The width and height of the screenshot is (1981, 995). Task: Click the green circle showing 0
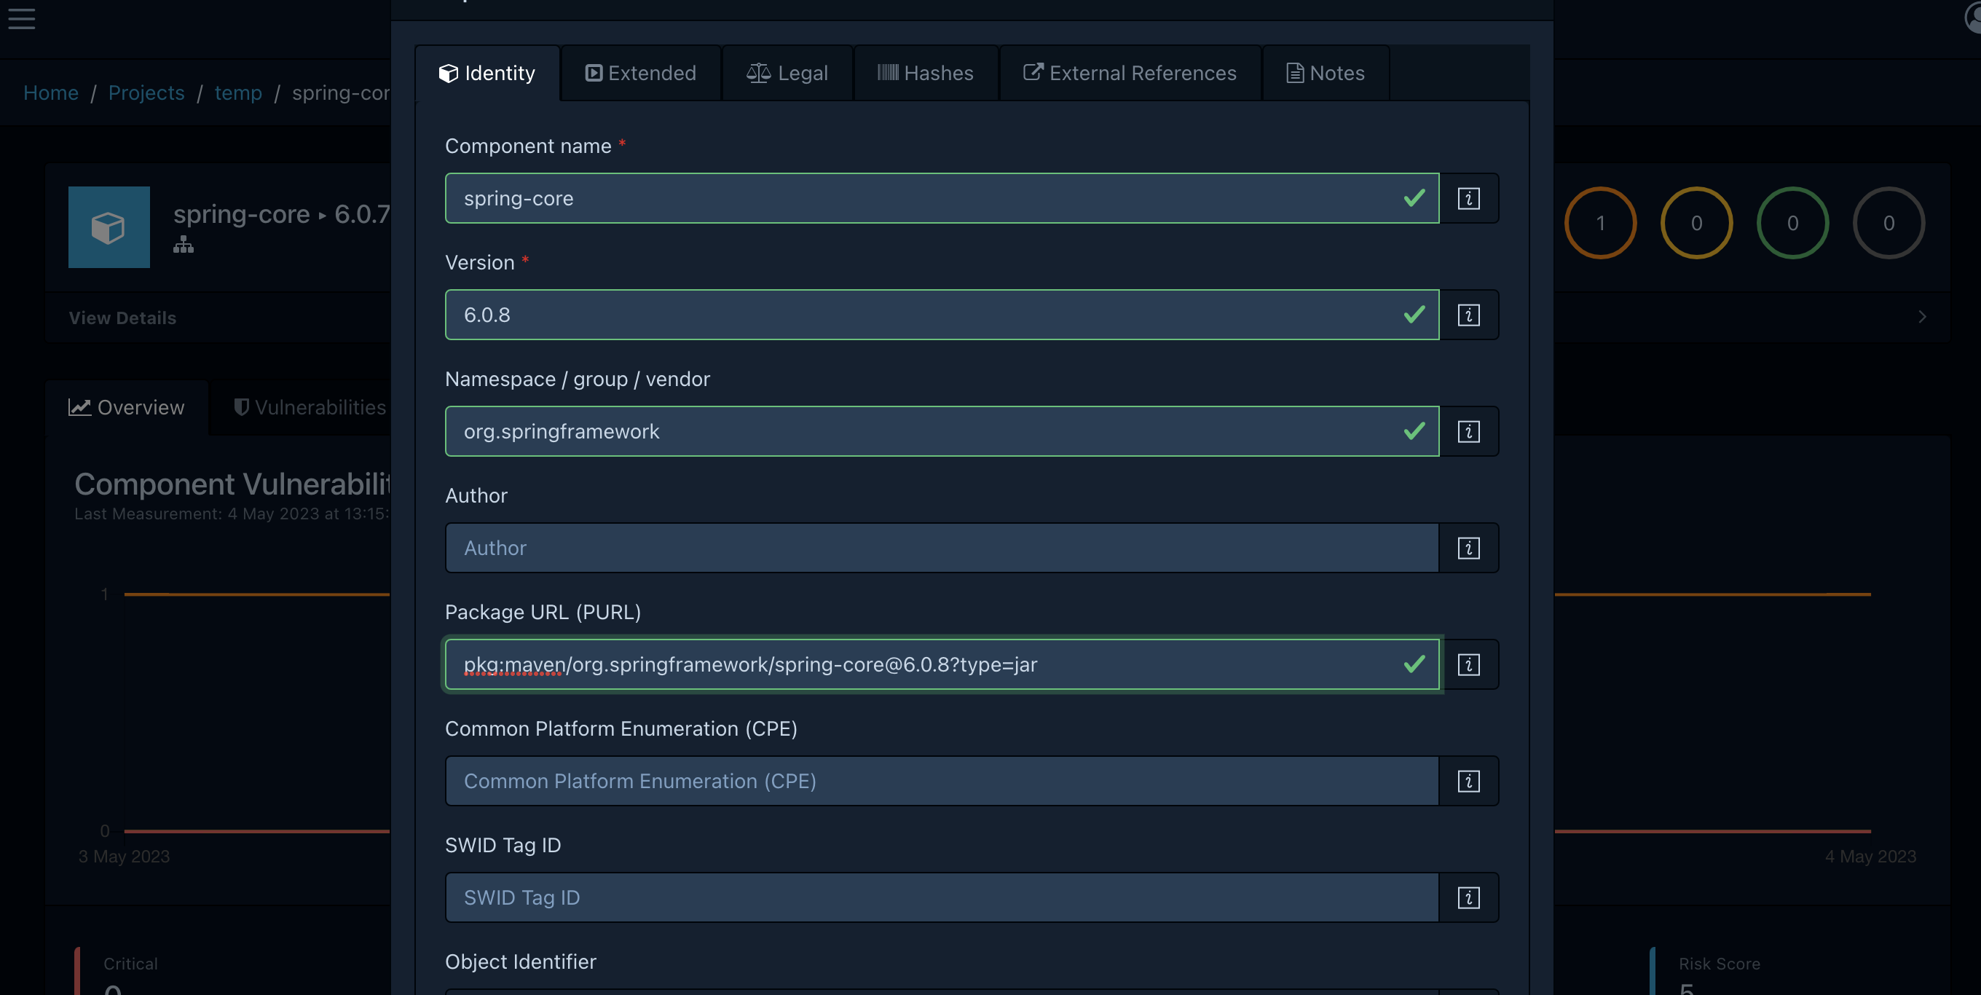[1792, 223]
